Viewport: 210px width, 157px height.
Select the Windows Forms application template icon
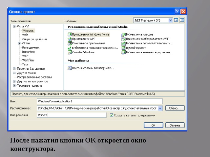pyautogui.click(x=70, y=34)
